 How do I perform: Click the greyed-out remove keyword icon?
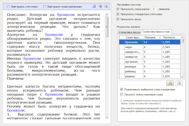tap(179, 83)
